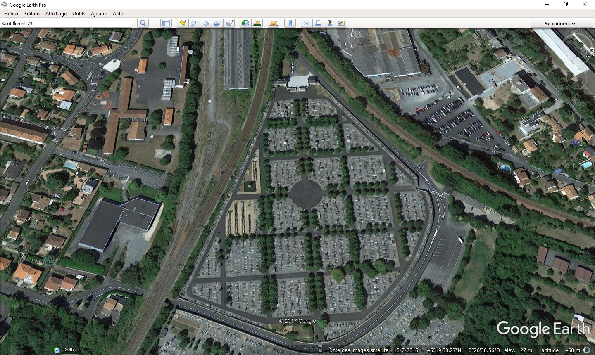
Task: Add a placemark with the pushpin icon
Action: coord(182,23)
